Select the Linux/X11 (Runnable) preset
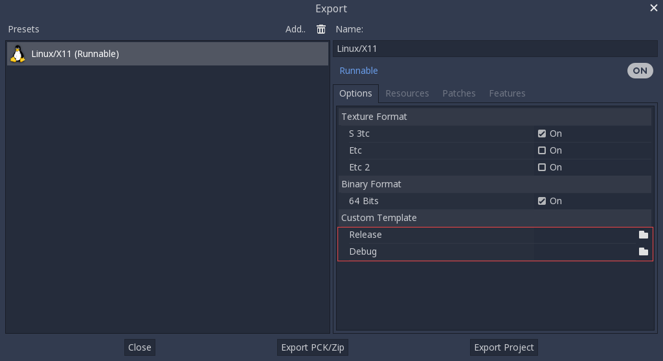The image size is (663, 361). coord(167,54)
